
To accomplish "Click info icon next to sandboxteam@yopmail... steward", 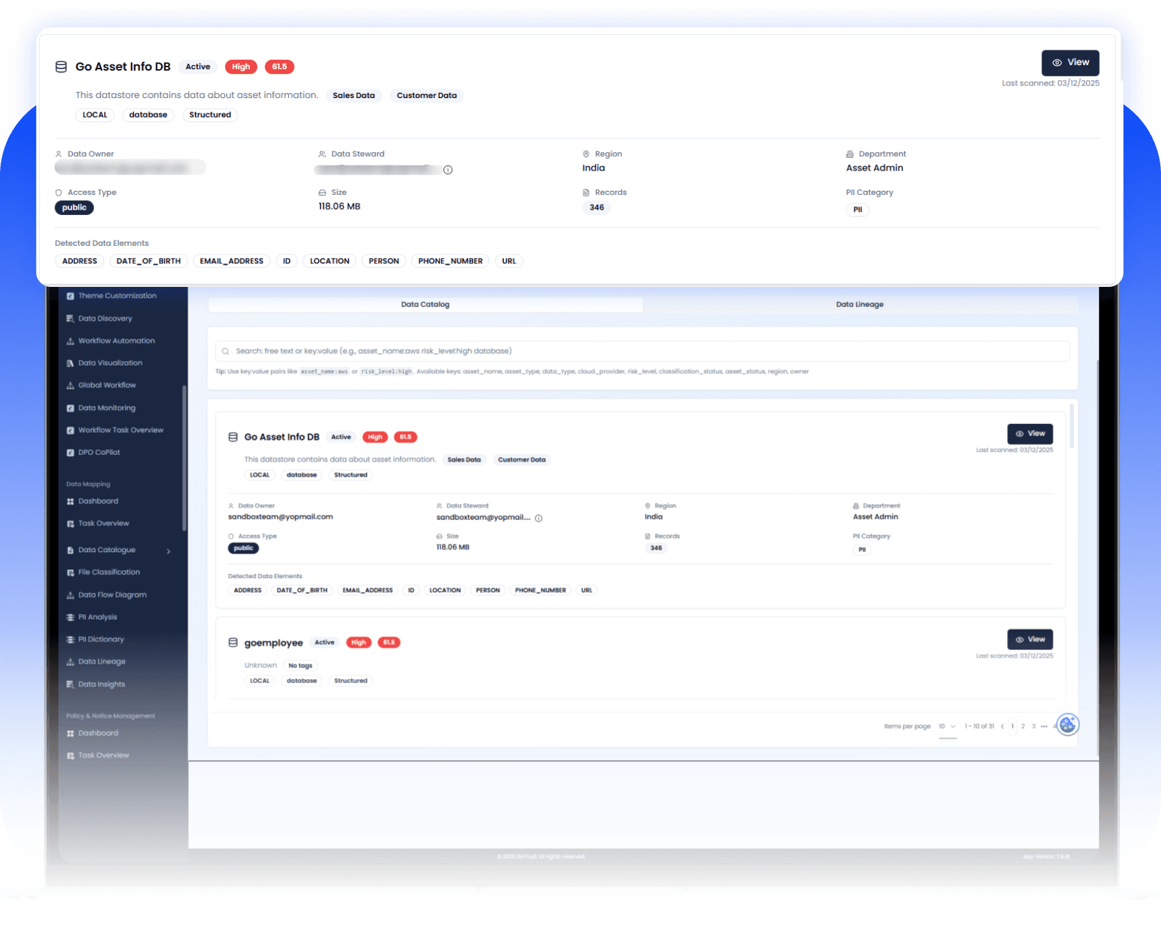I will [539, 518].
